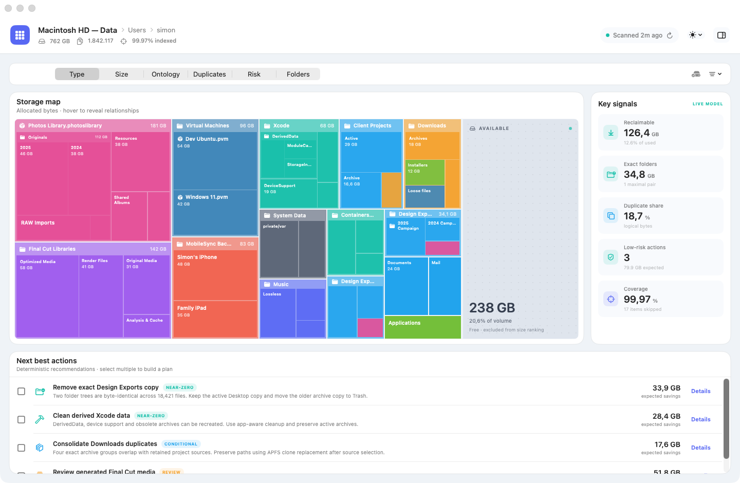The height and width of the screenshot is (483, 740).
Task: Click the Next best actions scrollbar
Action: [726, 419]
